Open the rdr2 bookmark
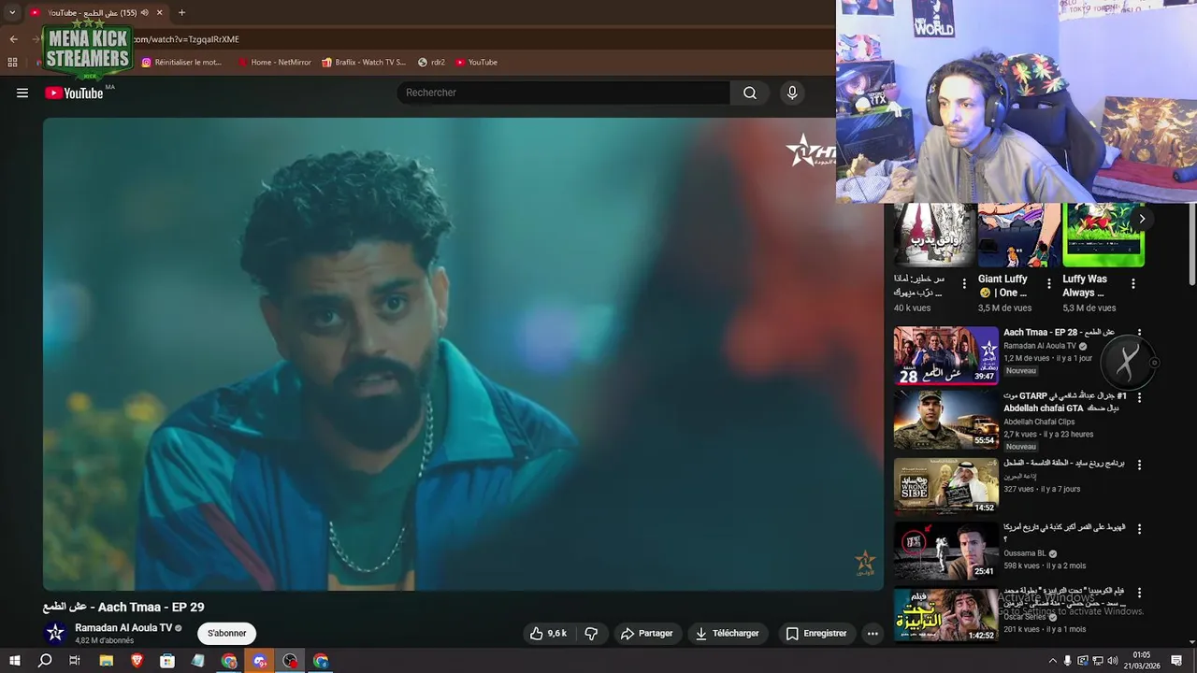Image resolution: width=1197 pixels, height=673 pixels. coord(431,63)
